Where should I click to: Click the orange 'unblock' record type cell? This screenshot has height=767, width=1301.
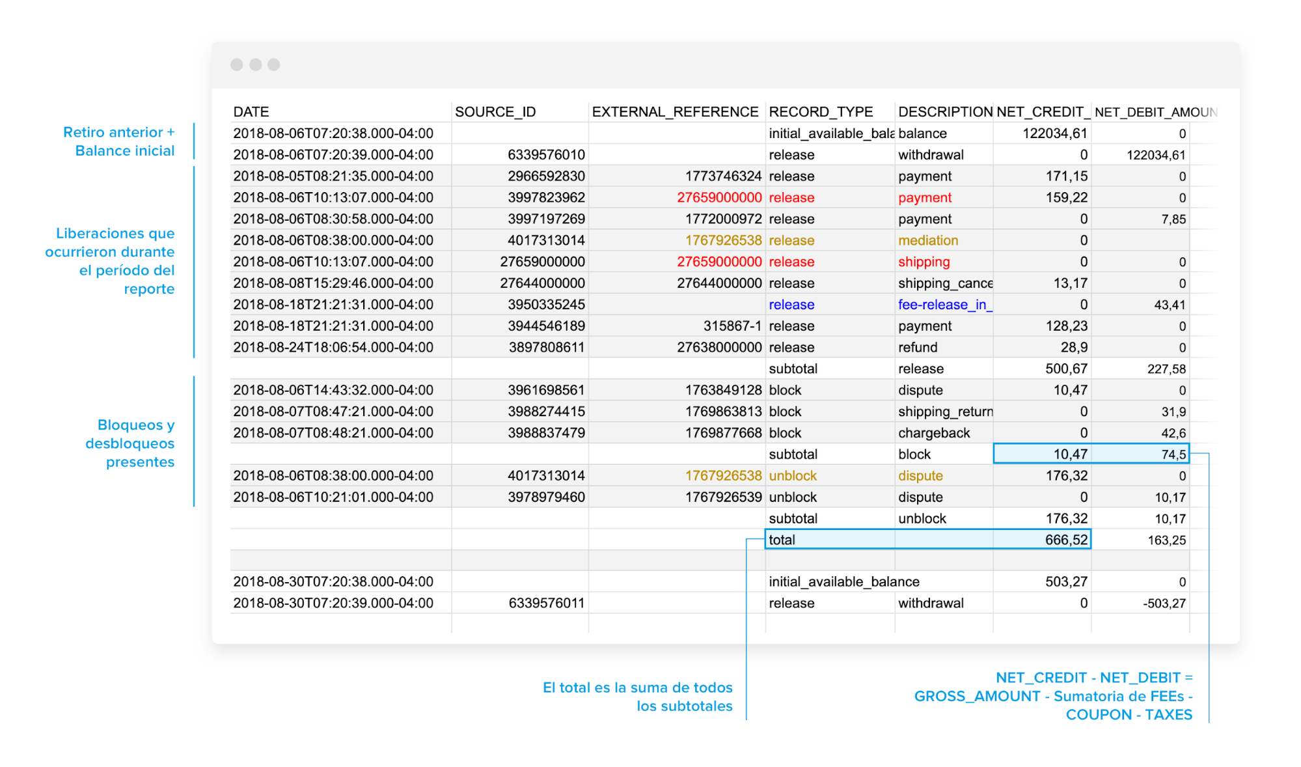tap(830, 476)
